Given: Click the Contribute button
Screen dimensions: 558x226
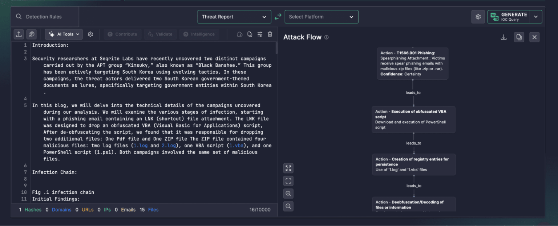Looking at the screenshot, I should (x=122, y=34).
